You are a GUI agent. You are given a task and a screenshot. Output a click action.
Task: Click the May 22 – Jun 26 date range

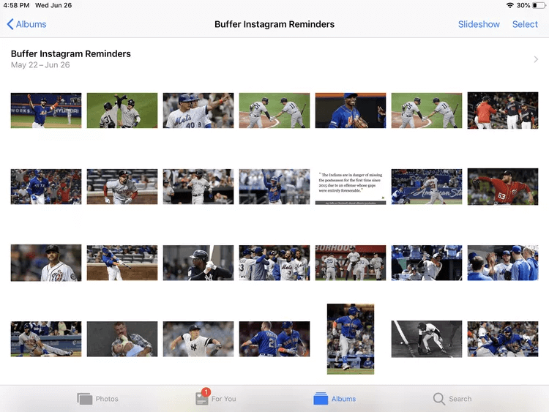tap(40, 64)
